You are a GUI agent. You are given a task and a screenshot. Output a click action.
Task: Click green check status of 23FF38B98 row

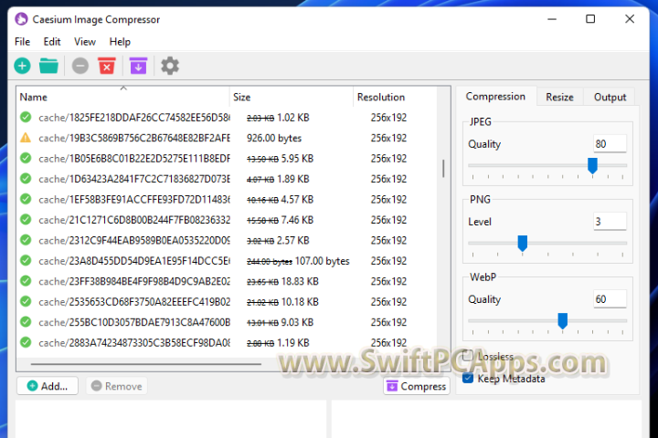coord(26,281)
